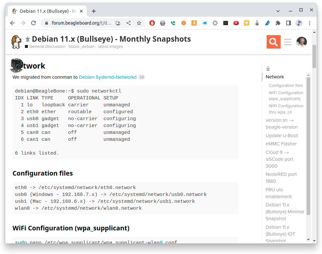The width and height of the screenshot is (322, 254).
Task: Jump to bottom using timeline download arrow
Action: 268,68
